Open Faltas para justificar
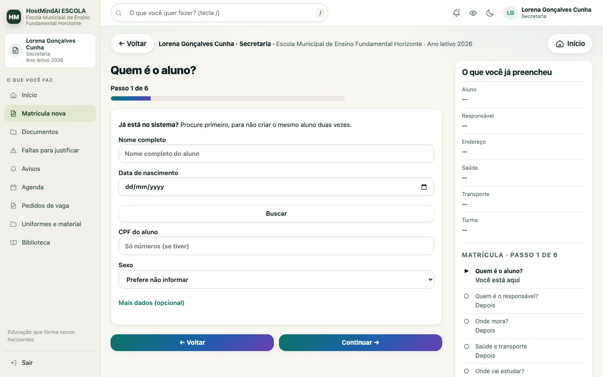 (50, 150)
